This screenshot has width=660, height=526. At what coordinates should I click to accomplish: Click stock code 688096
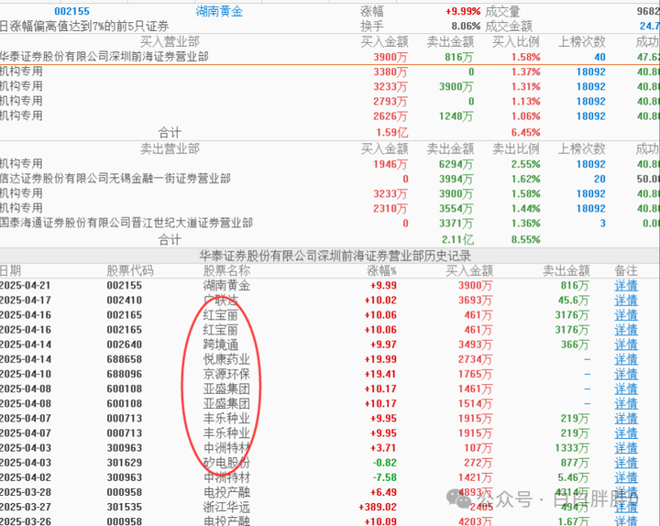(124, 374)
